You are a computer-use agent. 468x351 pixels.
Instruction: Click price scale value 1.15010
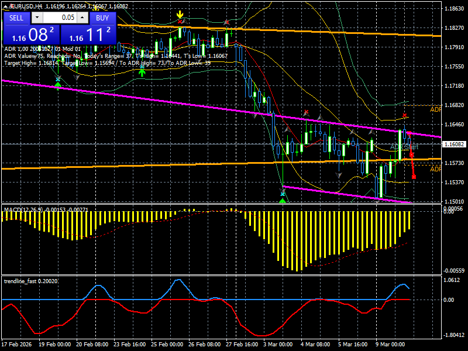tap(455, 201)
